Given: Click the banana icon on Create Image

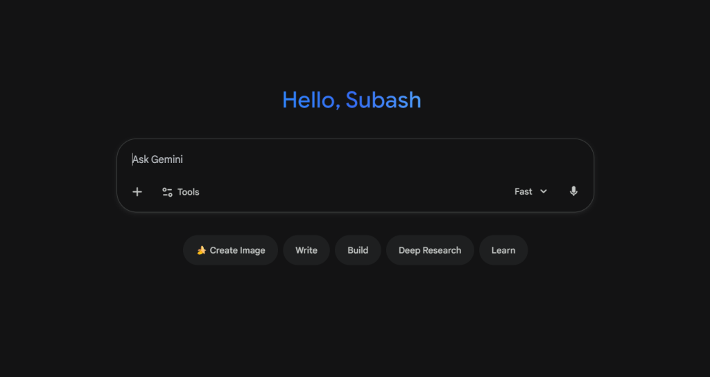Looking at the screenshot, I should (x=201, y=250).
